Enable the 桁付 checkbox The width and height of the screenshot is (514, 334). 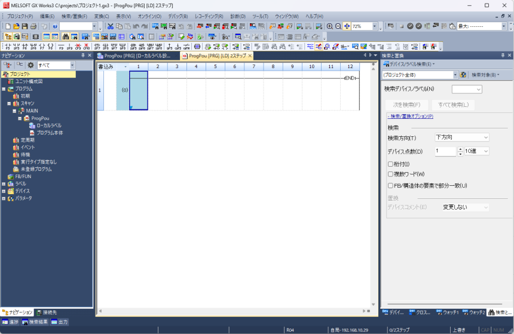(x=390, y=164)
